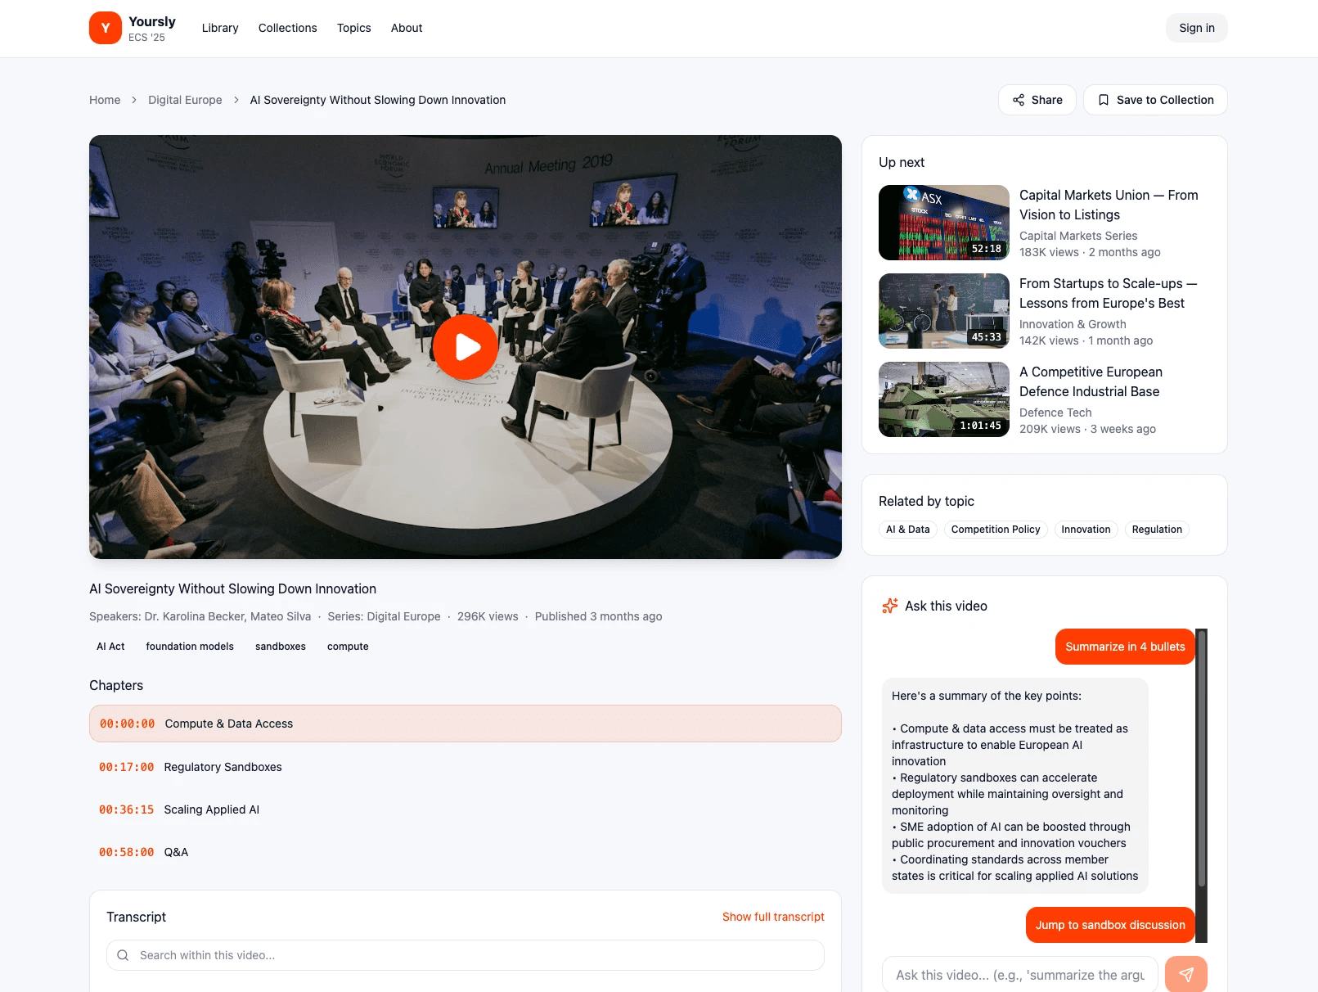1318x992 pixels.
Task: Click the Yoursly orange Y logo
Action: click(x=106, y=28)
